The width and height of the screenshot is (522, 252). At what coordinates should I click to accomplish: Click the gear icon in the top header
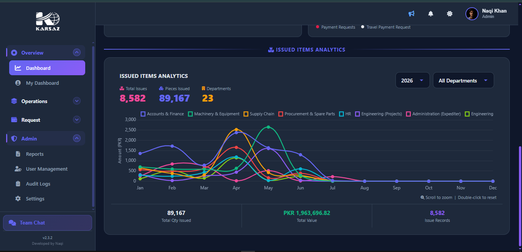click(x=450, y=14)
